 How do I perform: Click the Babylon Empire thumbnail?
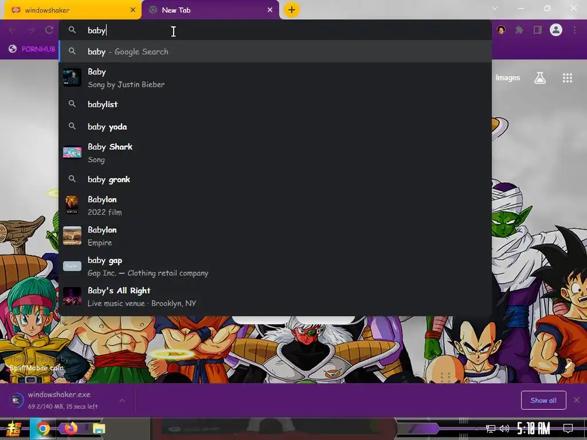(x=72, y=235)
